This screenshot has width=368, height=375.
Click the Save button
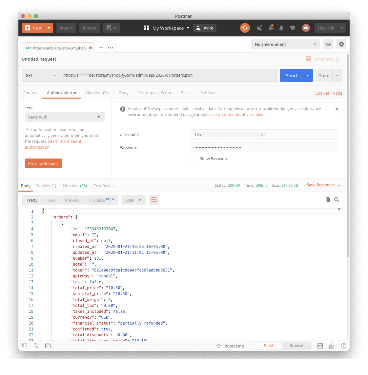click(324, 76)
